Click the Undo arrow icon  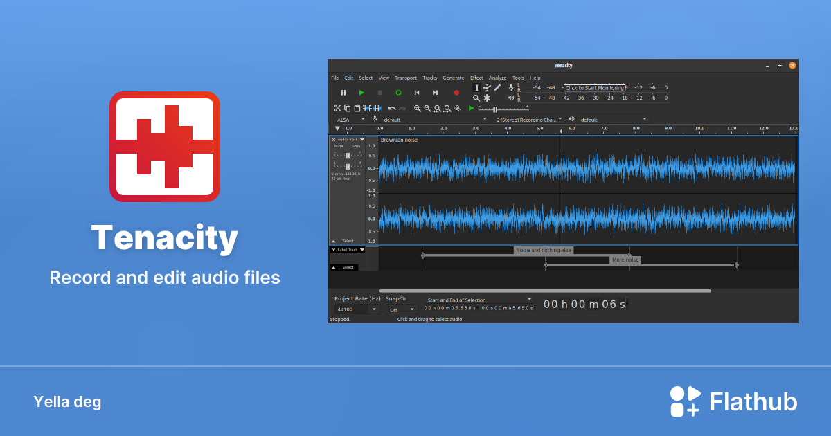(392, 108)
